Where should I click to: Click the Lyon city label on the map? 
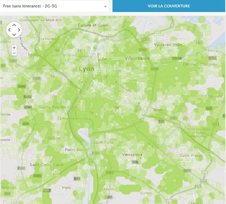point(87,69)
